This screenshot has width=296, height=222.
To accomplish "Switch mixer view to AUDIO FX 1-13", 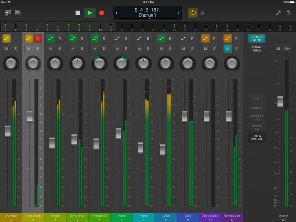I will (x=257, y=118).
